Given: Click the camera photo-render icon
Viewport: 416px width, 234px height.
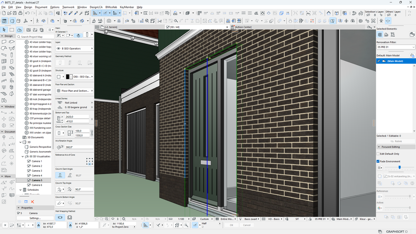Looking at the screenshot, I should pos(109,21).
